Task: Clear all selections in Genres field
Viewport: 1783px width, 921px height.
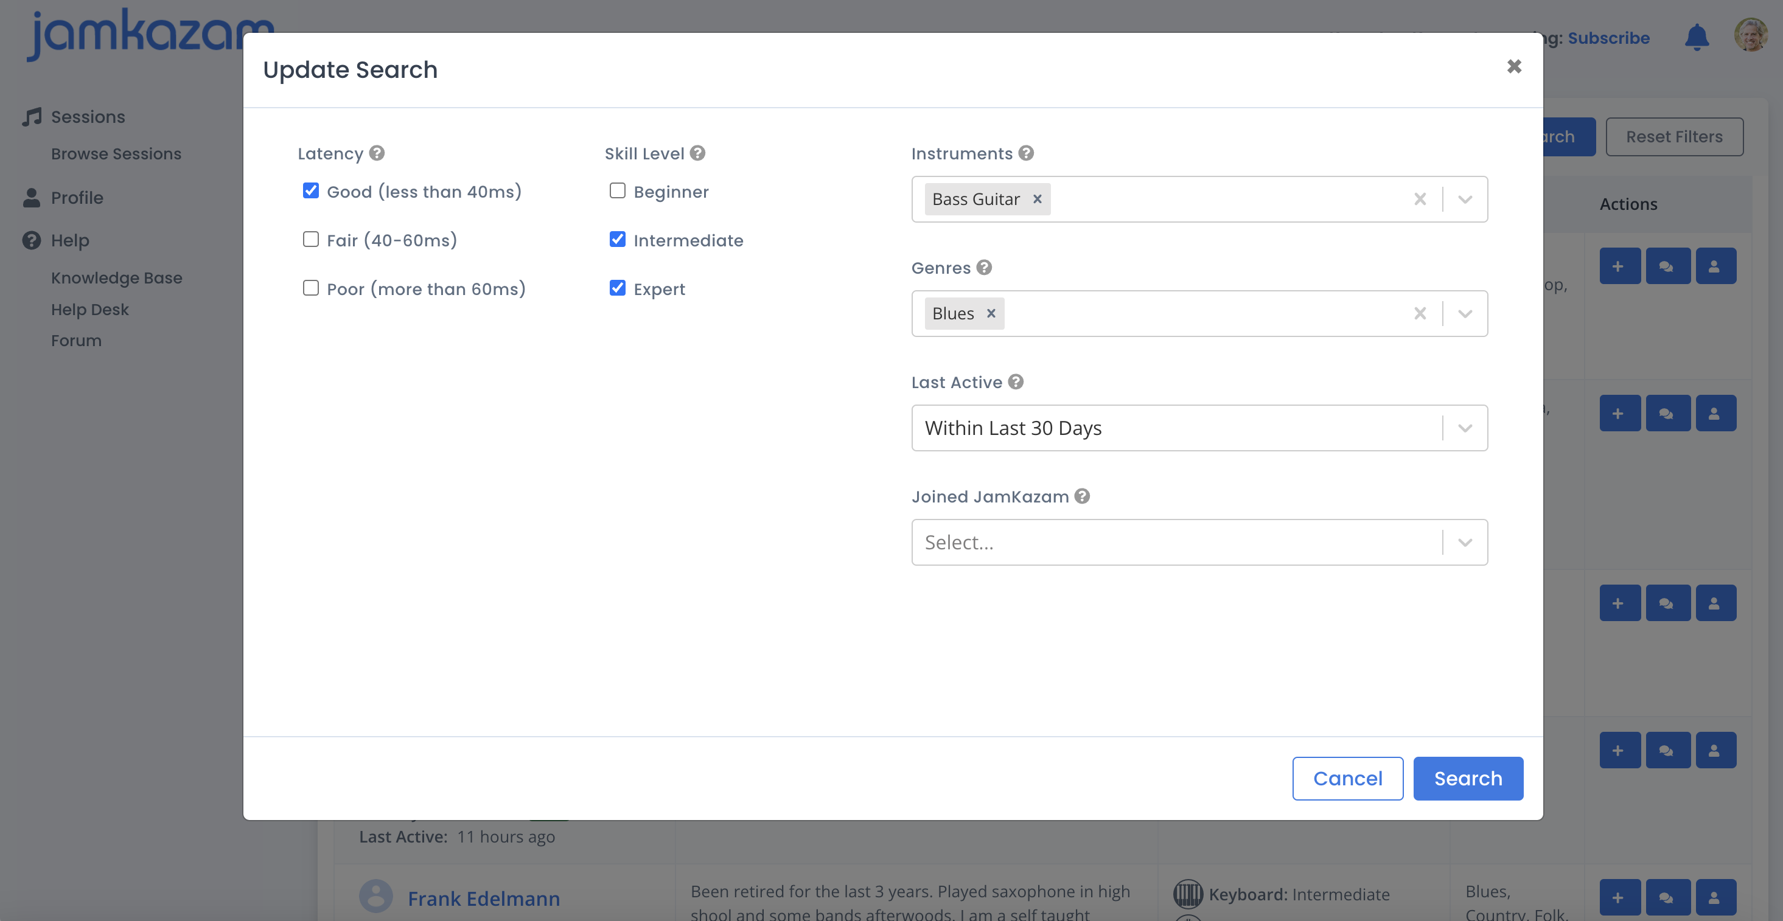Action: point(1420,313)
